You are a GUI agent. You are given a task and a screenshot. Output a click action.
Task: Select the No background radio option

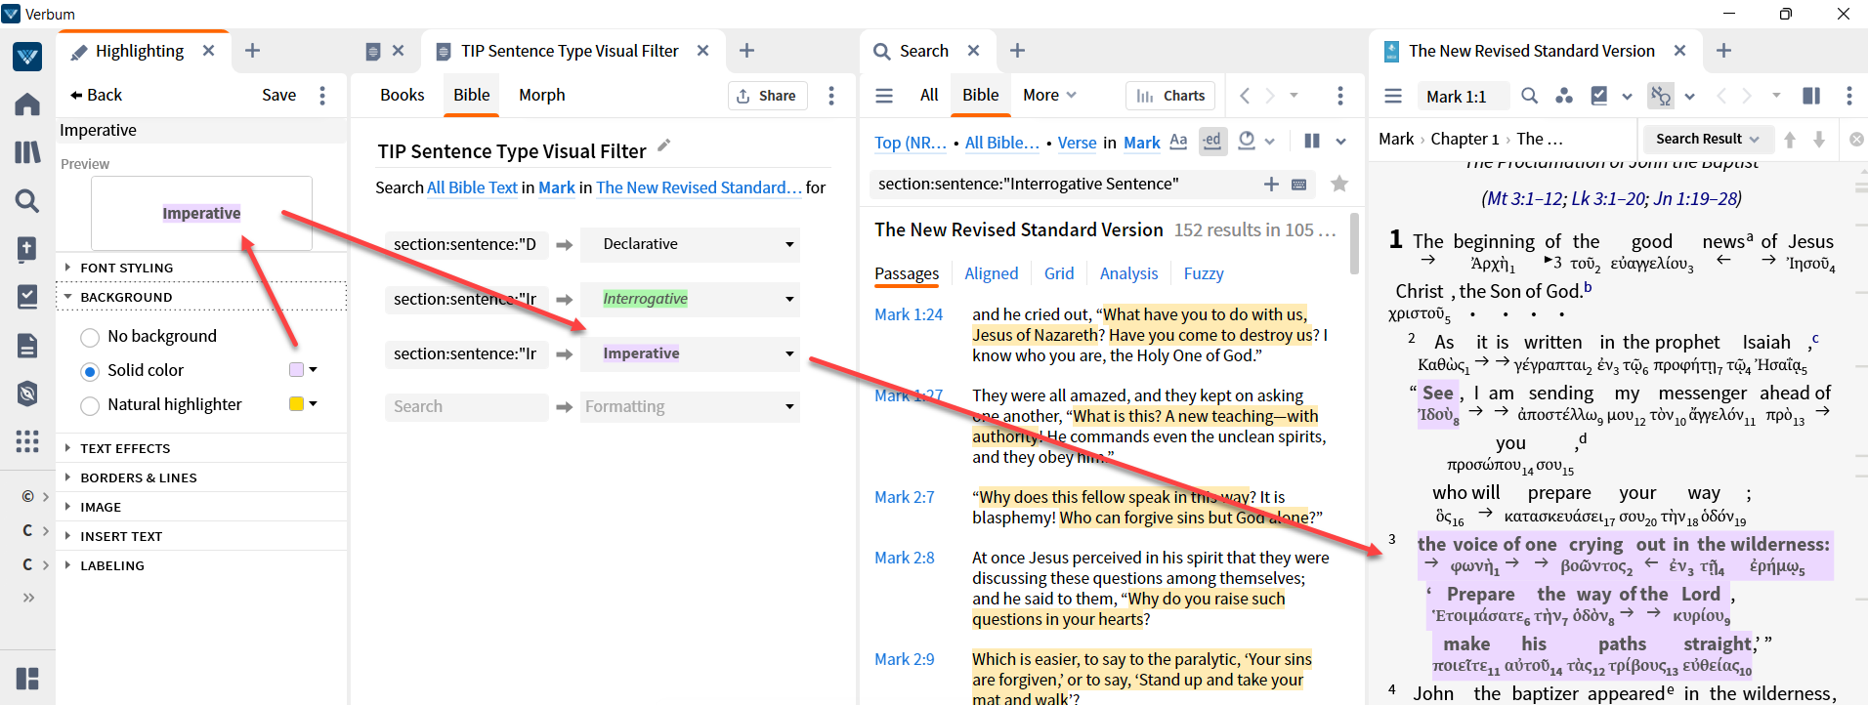90,337
